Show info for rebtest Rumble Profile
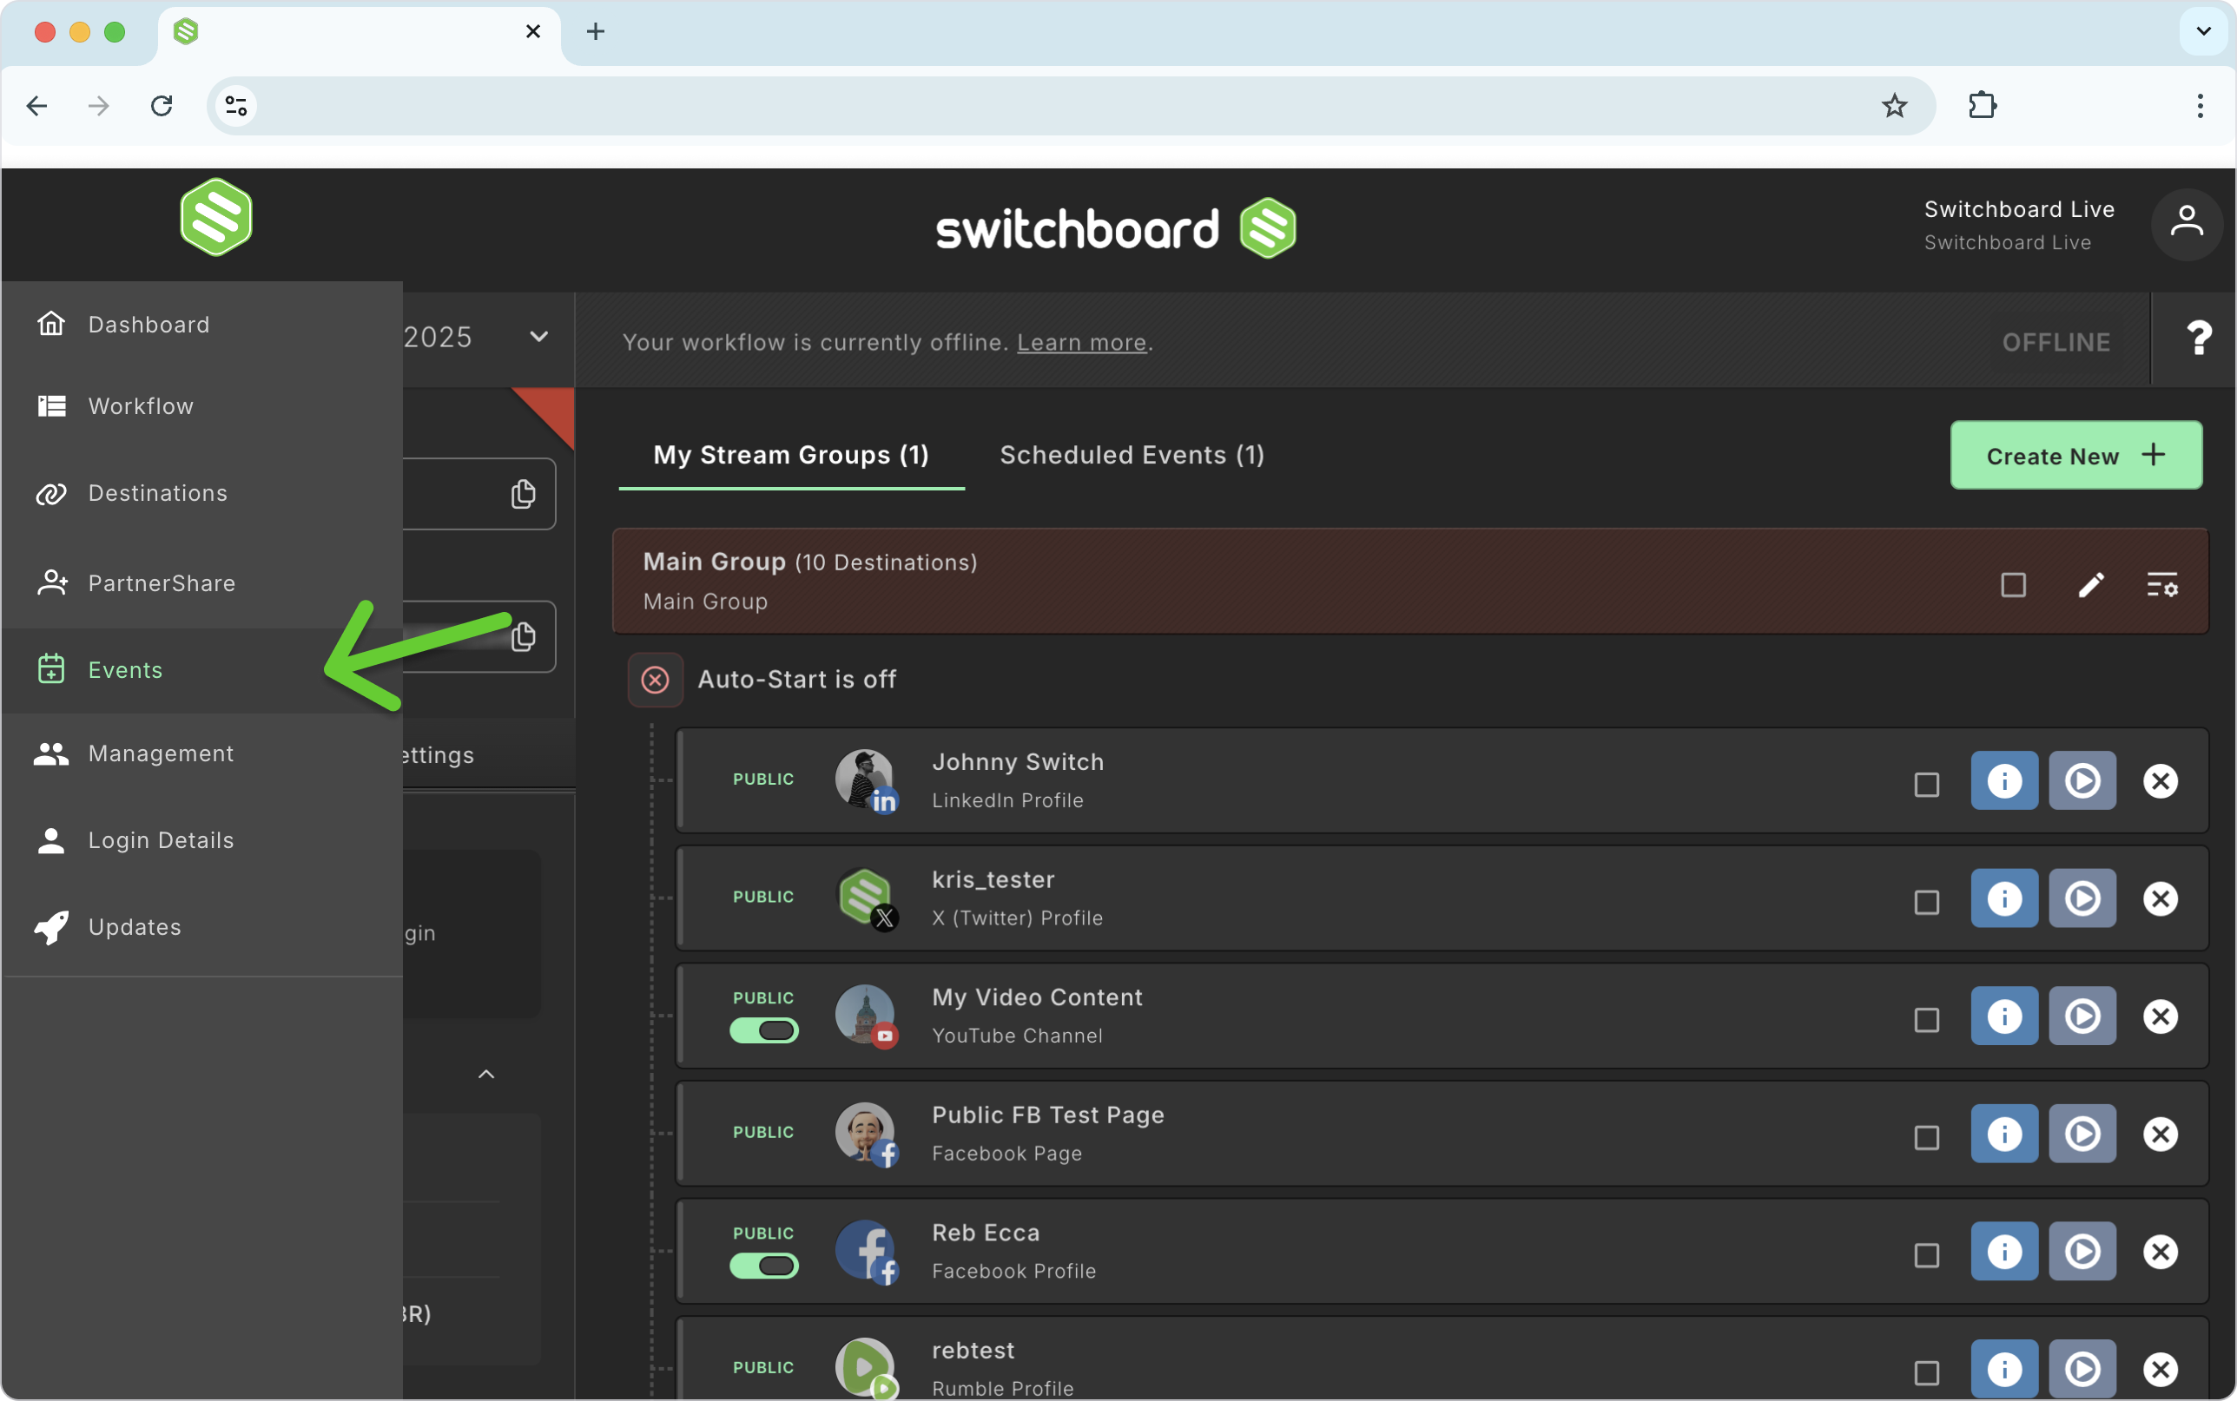 coord(2004,1369)
